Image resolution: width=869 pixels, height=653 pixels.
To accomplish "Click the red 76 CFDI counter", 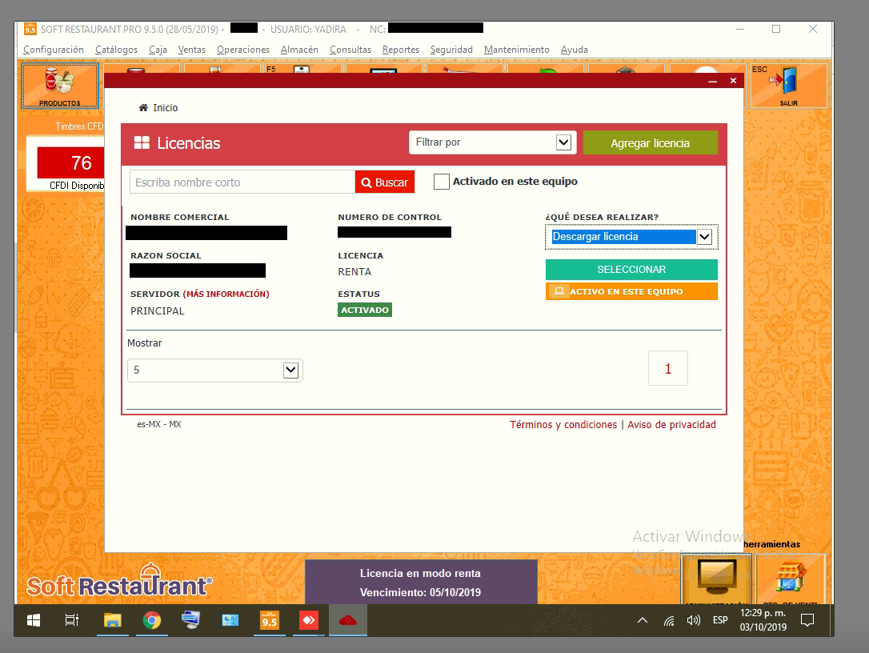I will (x=71, y=163).
